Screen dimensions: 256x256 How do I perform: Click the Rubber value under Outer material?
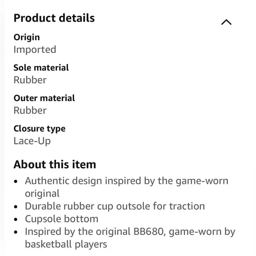point(30,110)
